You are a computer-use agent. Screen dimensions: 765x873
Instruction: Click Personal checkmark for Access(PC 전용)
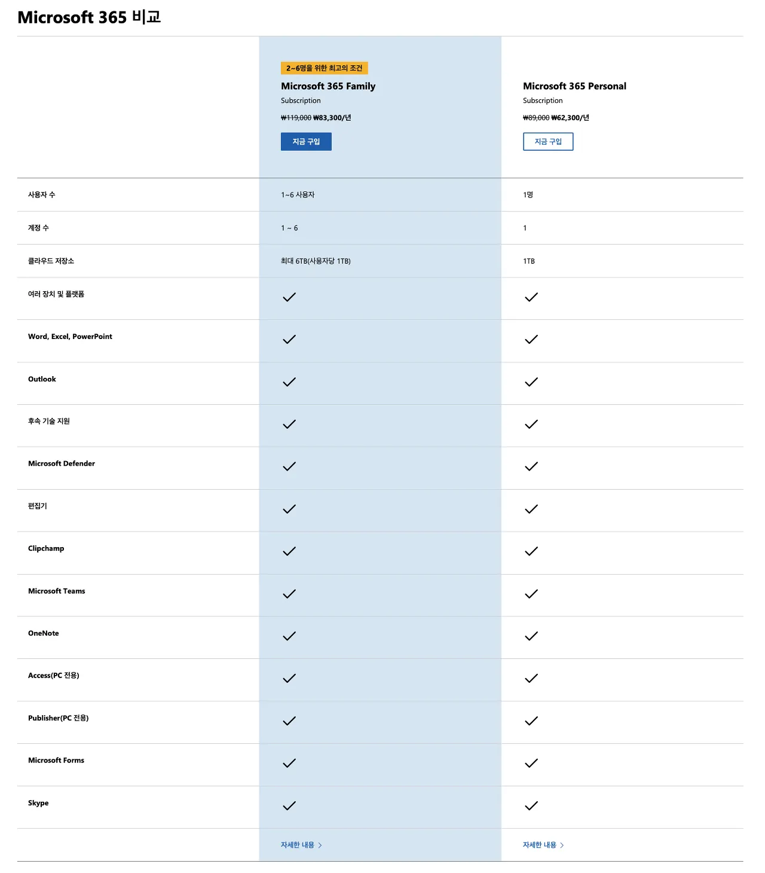(x=531, y=678)
